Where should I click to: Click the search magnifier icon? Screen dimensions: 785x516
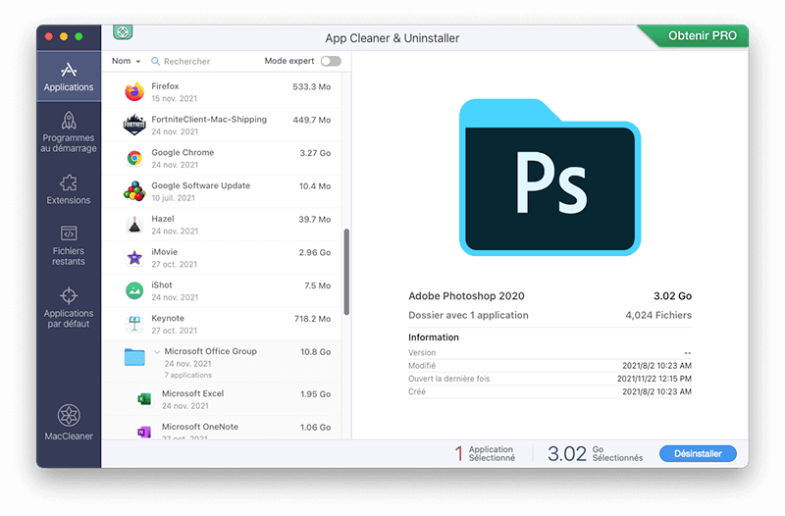coord(156,61)
